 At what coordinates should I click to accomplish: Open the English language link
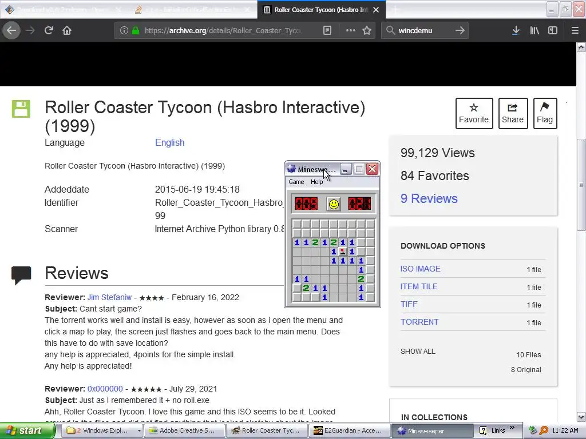[169, 142]
